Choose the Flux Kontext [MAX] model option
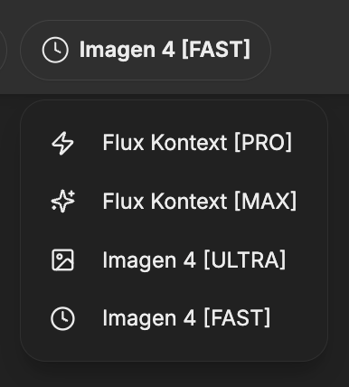349x387 pixels. pos(174,201)
